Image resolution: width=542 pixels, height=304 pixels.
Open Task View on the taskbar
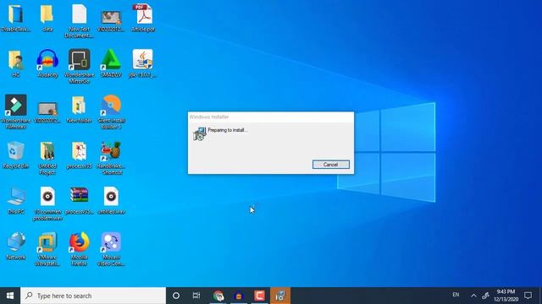[196, 296]
